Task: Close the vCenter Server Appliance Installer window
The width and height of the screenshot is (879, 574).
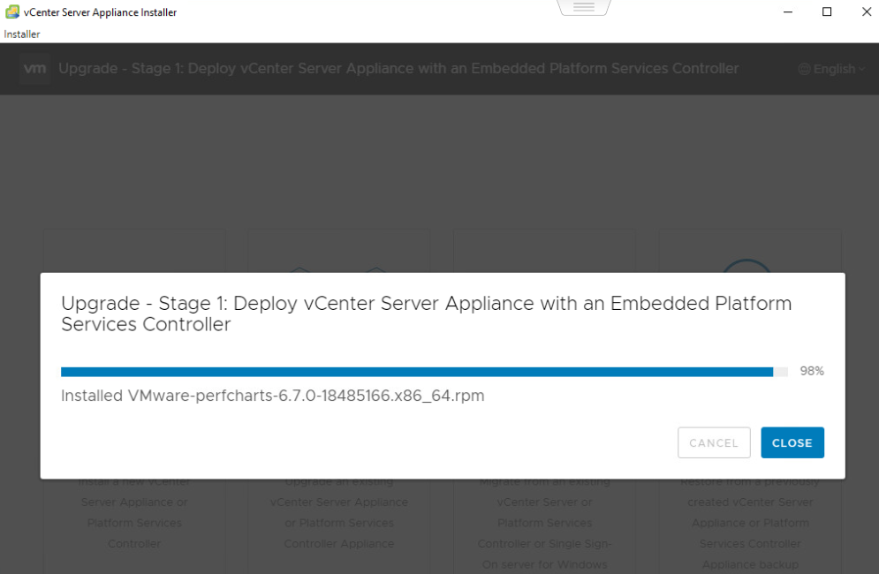Action: [866, 11]
